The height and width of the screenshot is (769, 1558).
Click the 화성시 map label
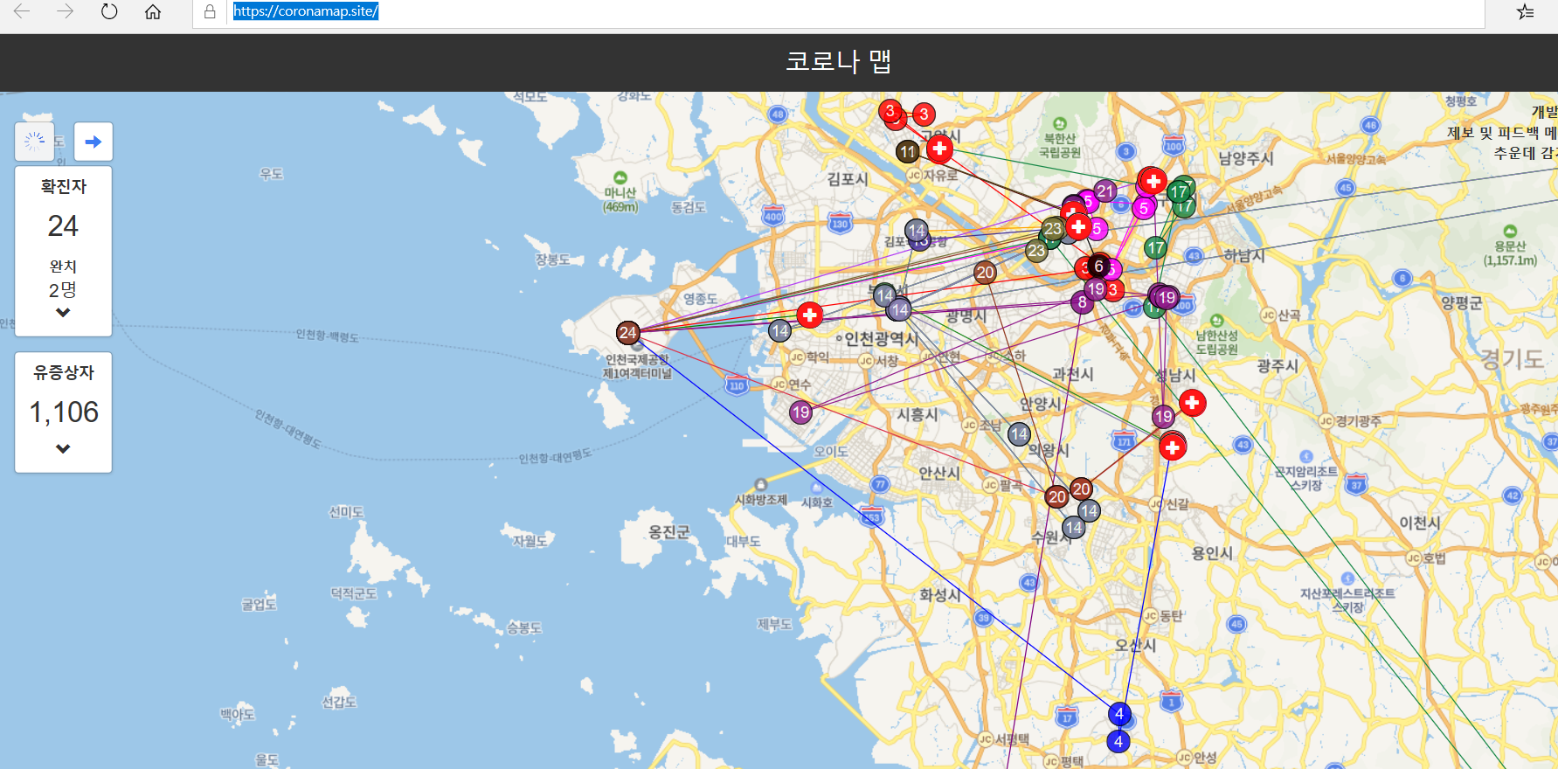point(940,595)
